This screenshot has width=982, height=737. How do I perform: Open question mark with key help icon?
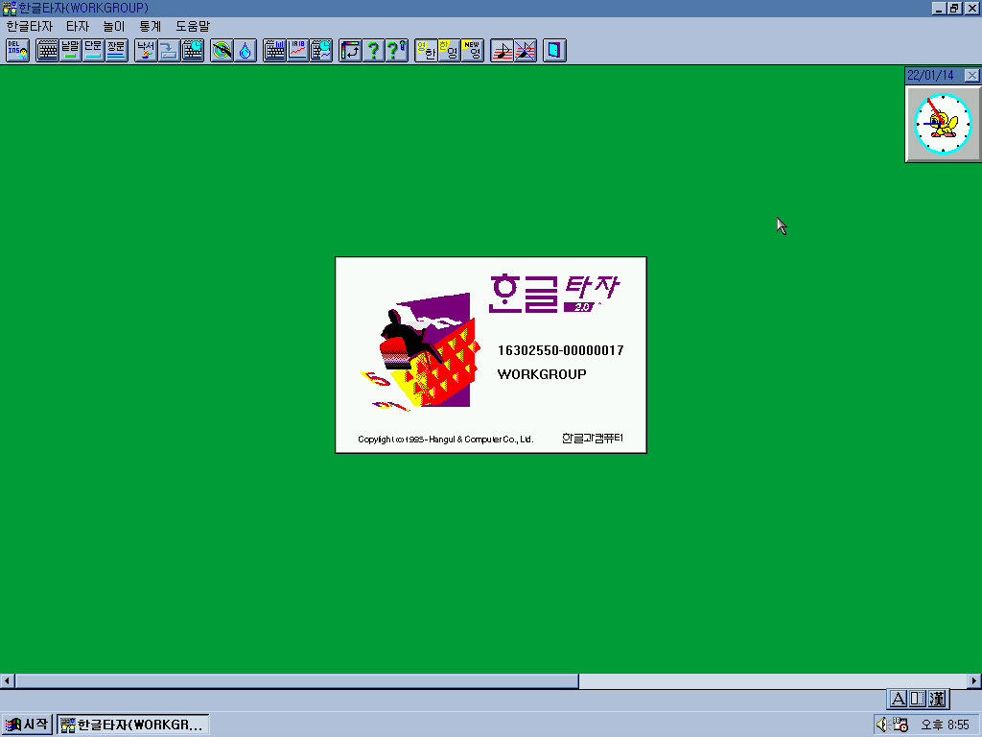pyautogui.click(x=396, y=50)
